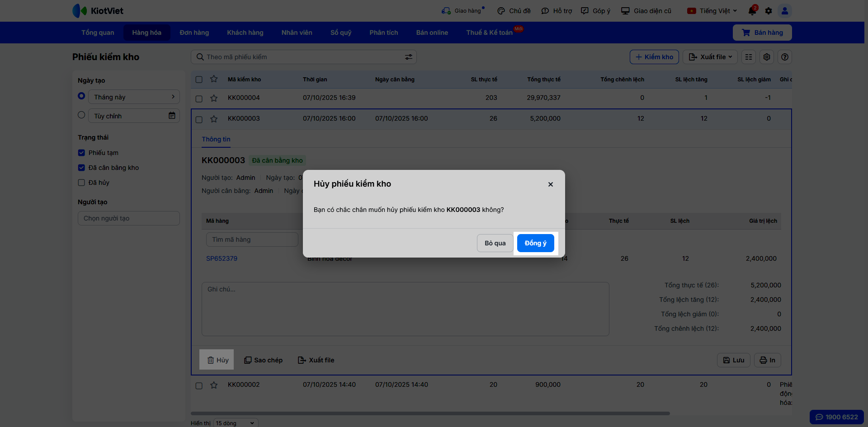Select Tùy chỉnh radio button
The height and width of the screenshot is (427, 868).
point(81,115)
